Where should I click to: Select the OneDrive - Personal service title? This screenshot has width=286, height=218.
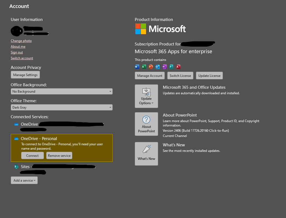[39, 138]
